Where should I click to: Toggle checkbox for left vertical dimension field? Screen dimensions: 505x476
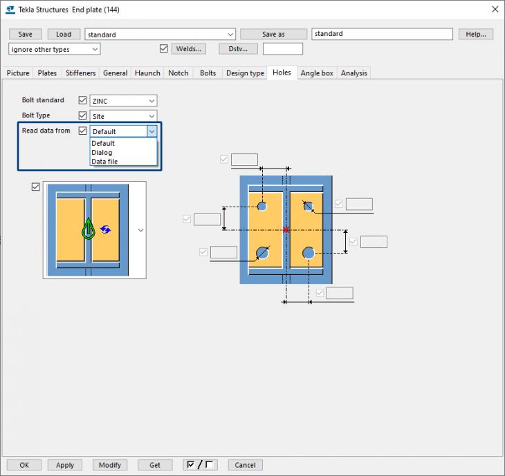(187, 219)
